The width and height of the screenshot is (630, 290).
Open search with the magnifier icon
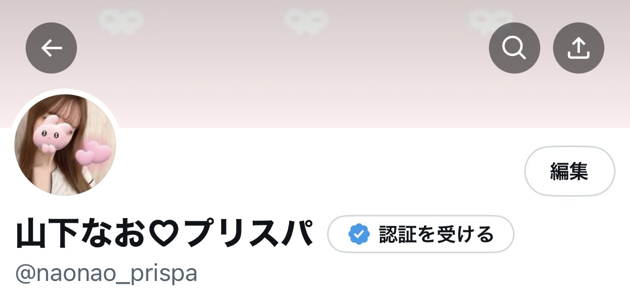point(514,48)
